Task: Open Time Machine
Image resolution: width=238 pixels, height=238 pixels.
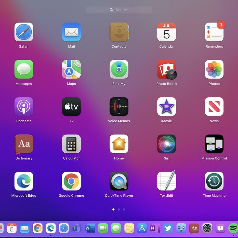Action: pos(214,181)
